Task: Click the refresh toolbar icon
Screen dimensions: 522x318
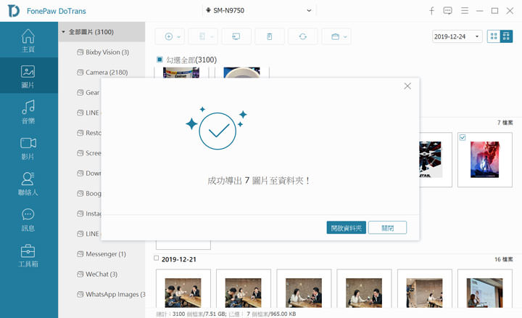Action: pos(302,37)
